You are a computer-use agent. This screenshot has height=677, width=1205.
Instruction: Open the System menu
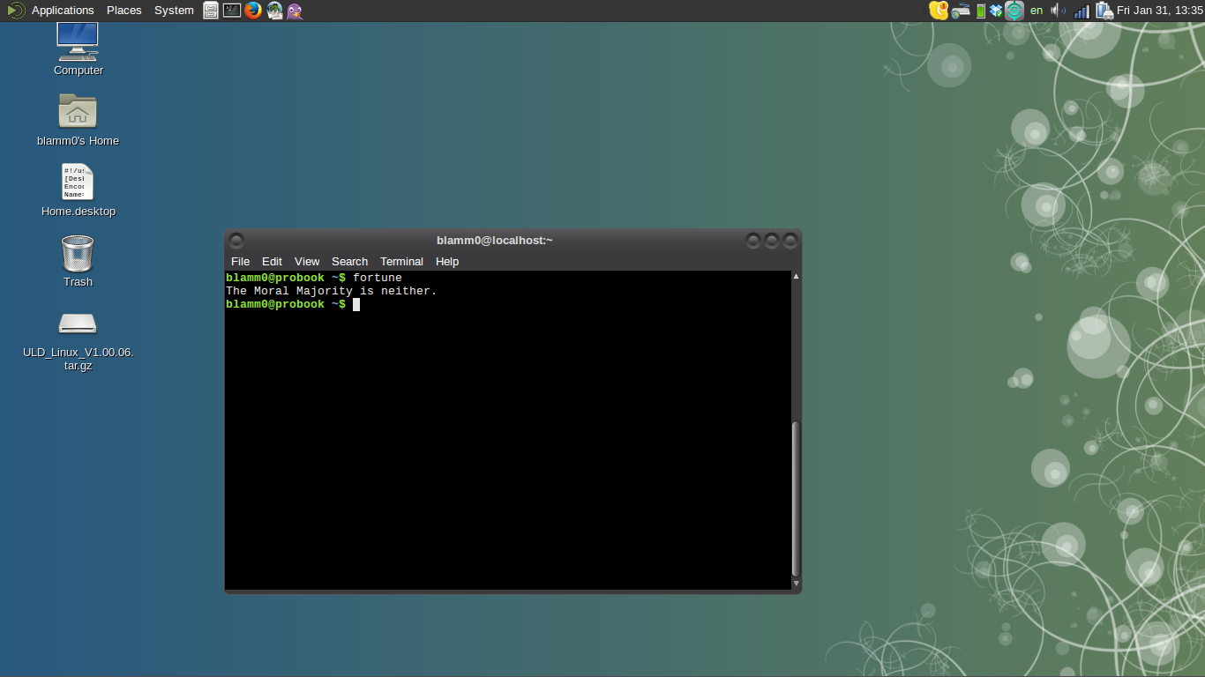(174, 11)
